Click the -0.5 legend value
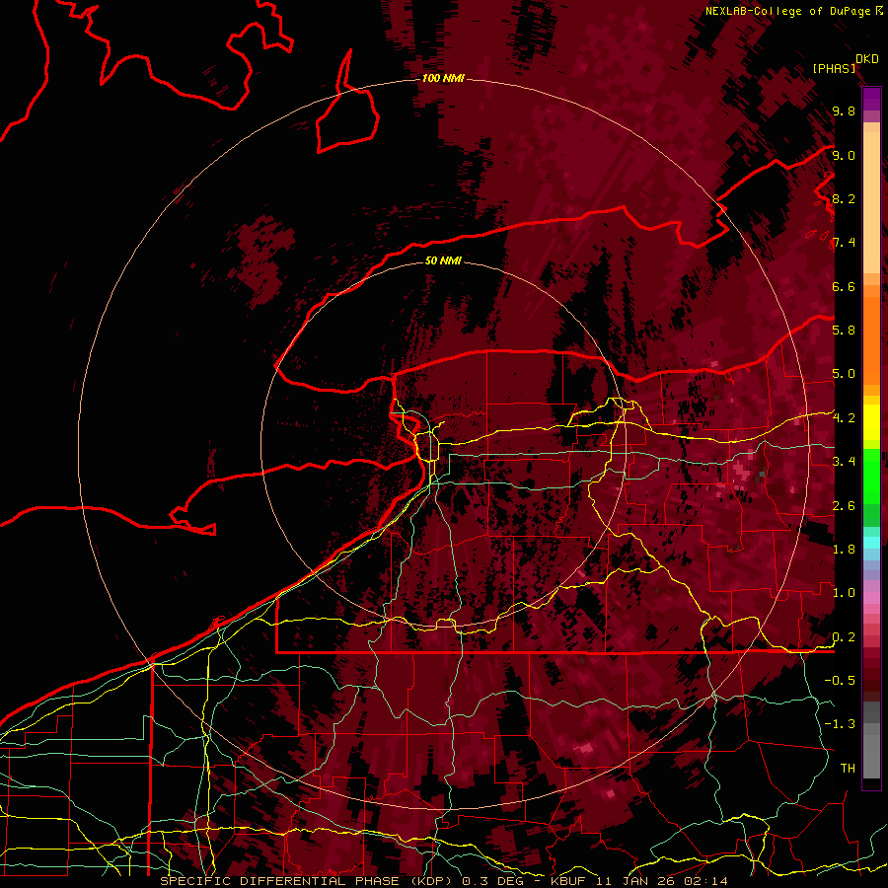Image resolution: width=888 pixels, height=888 pixels. click(x=840, y=681)
